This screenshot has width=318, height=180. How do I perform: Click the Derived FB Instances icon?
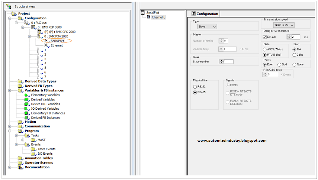(x=27, y=118)
